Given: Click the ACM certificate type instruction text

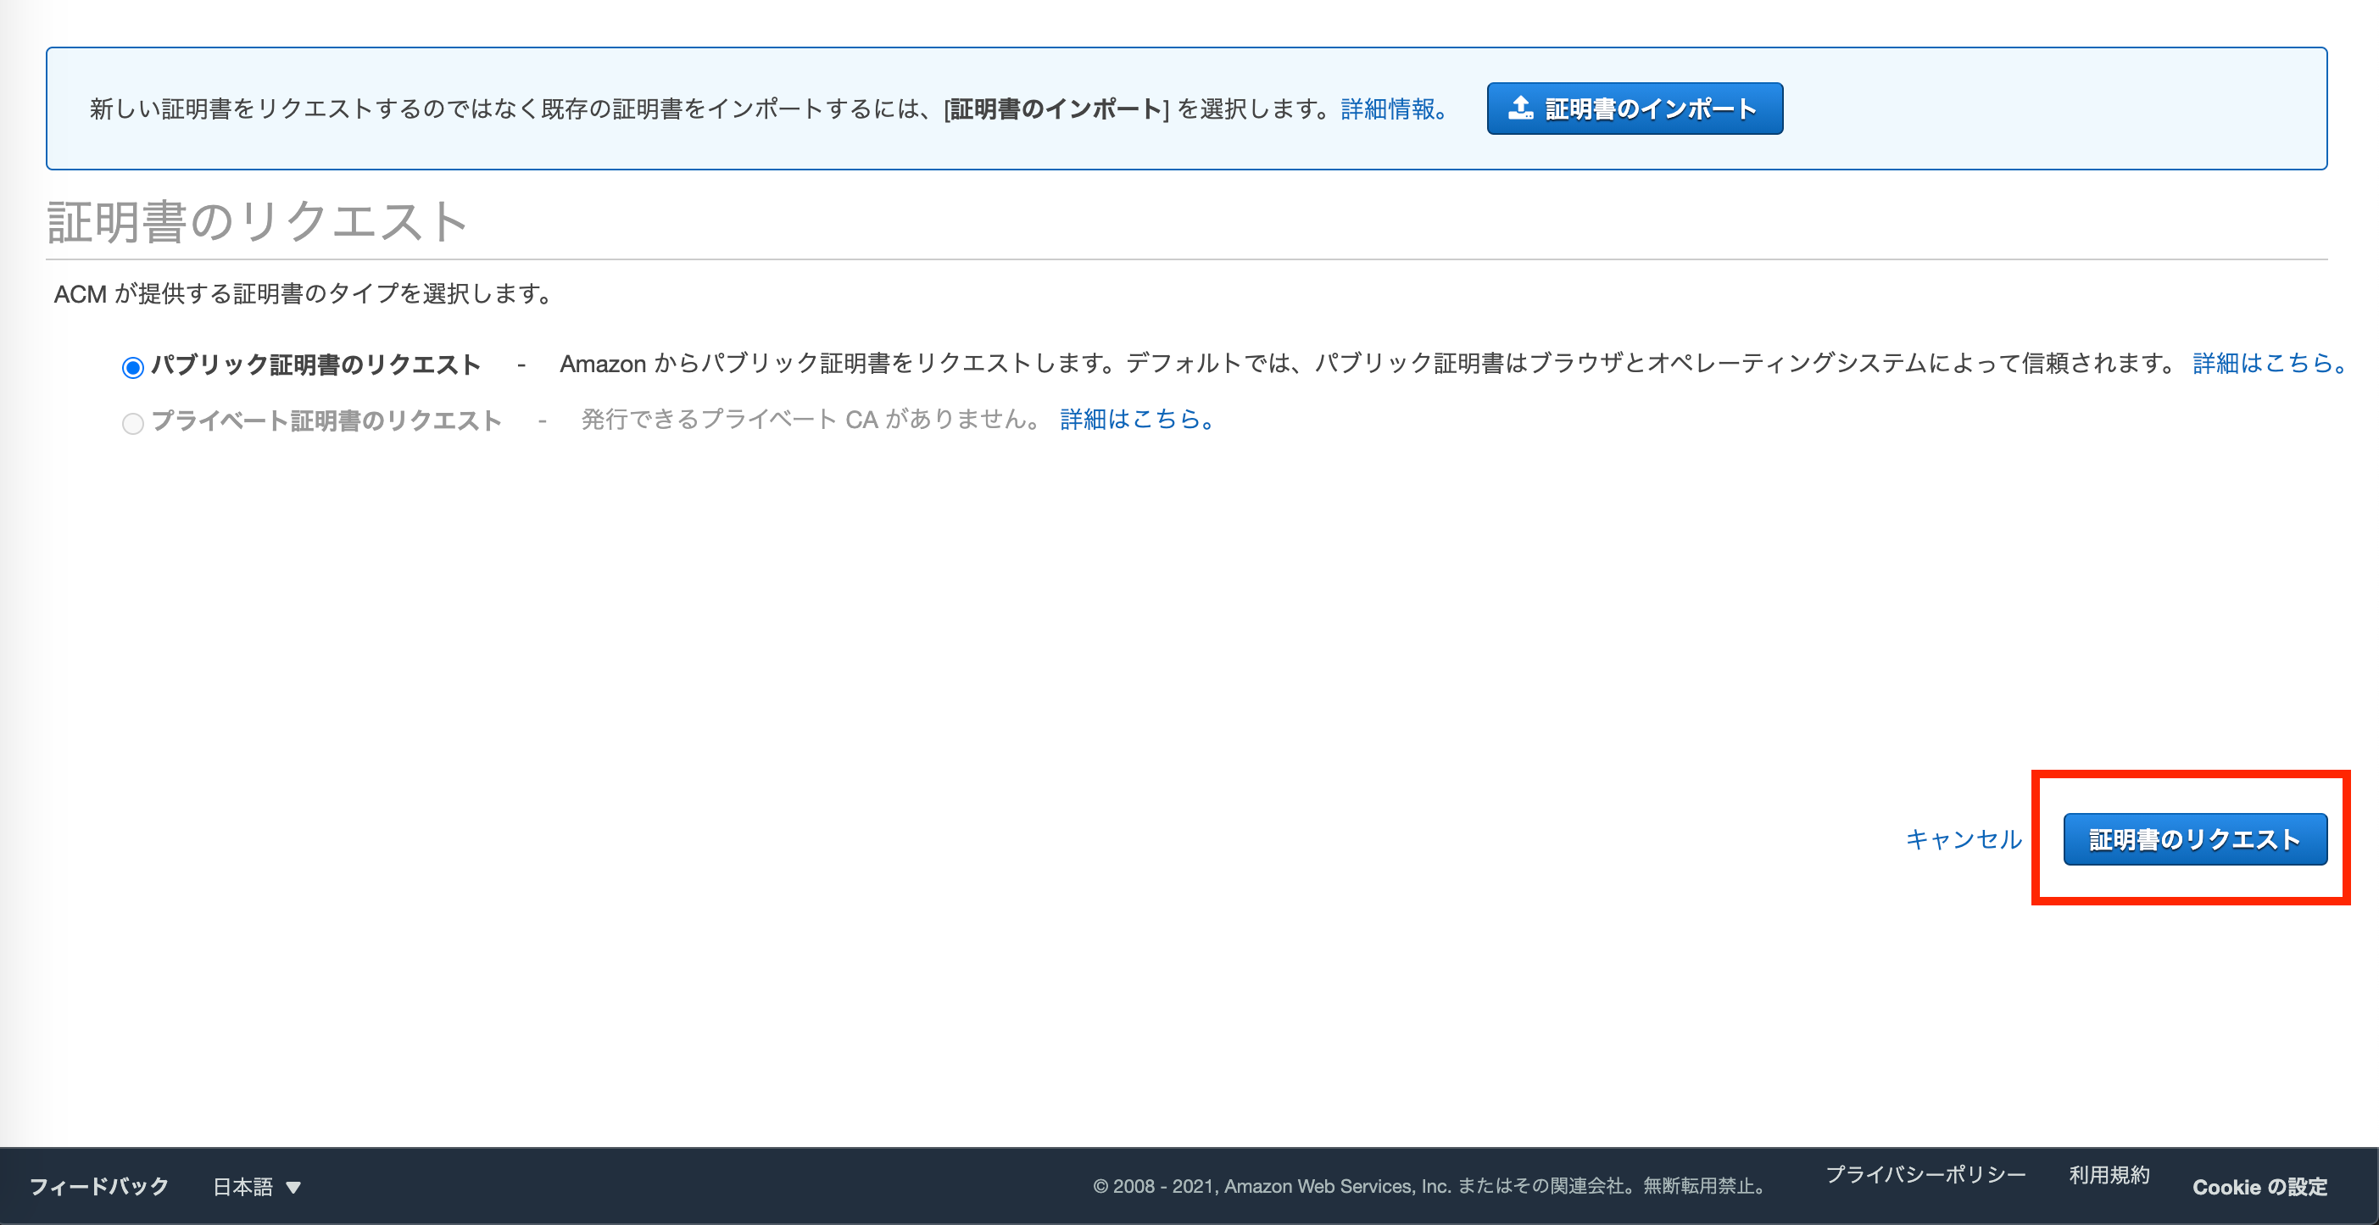Looking at the screenshot, I should 303,294.
